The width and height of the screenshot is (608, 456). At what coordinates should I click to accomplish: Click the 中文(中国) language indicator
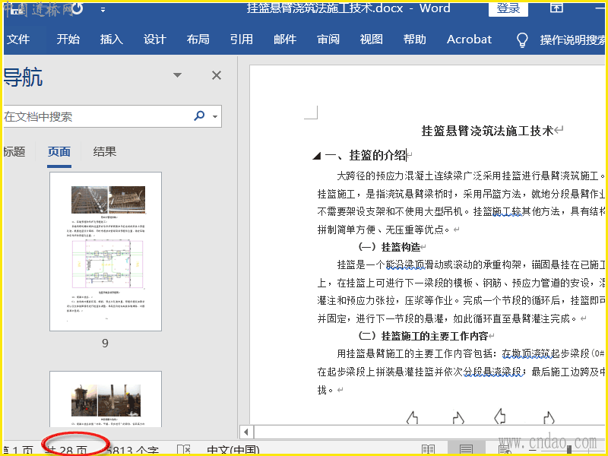click(233, 450)
